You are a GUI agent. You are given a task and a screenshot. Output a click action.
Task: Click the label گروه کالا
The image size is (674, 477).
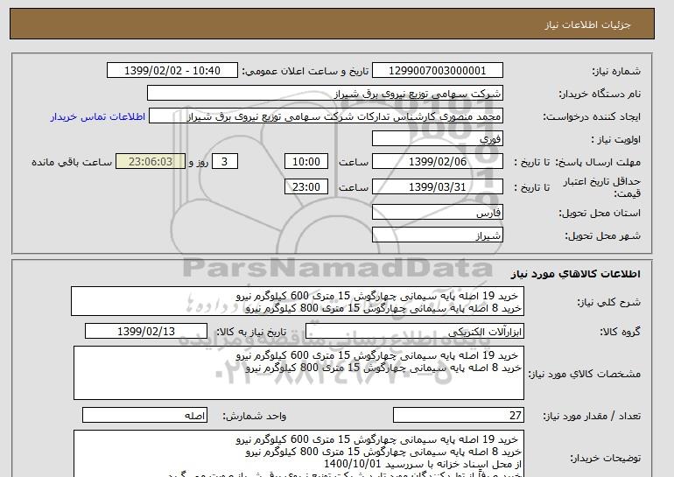[620, 332]
